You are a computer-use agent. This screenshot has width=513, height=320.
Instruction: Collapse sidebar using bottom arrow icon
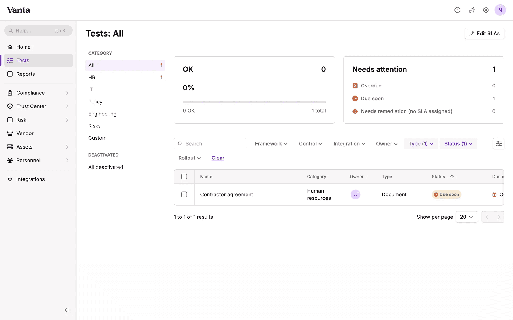tap(67, 310)
